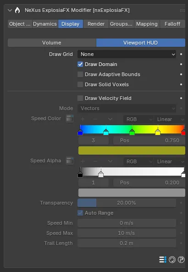Viewport: 188px width, 272px height.
Task: Collapse the NeXus ExplosiaFX Modifier panel
Action: coord(10,11)
